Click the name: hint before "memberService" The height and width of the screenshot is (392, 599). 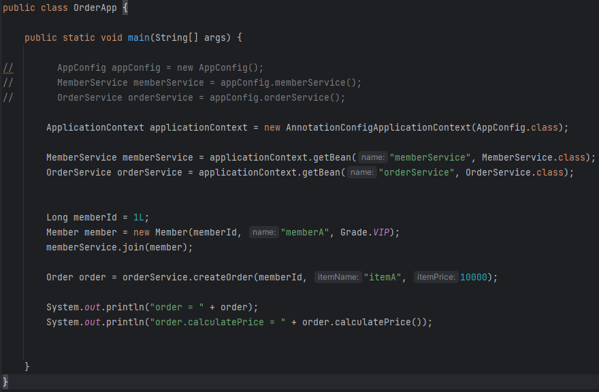[373, 157]
